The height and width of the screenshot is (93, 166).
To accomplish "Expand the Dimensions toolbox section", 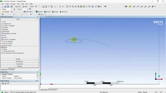I will [19, 61].
